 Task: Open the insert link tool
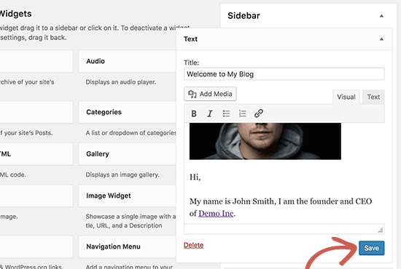tap(259, 113)
